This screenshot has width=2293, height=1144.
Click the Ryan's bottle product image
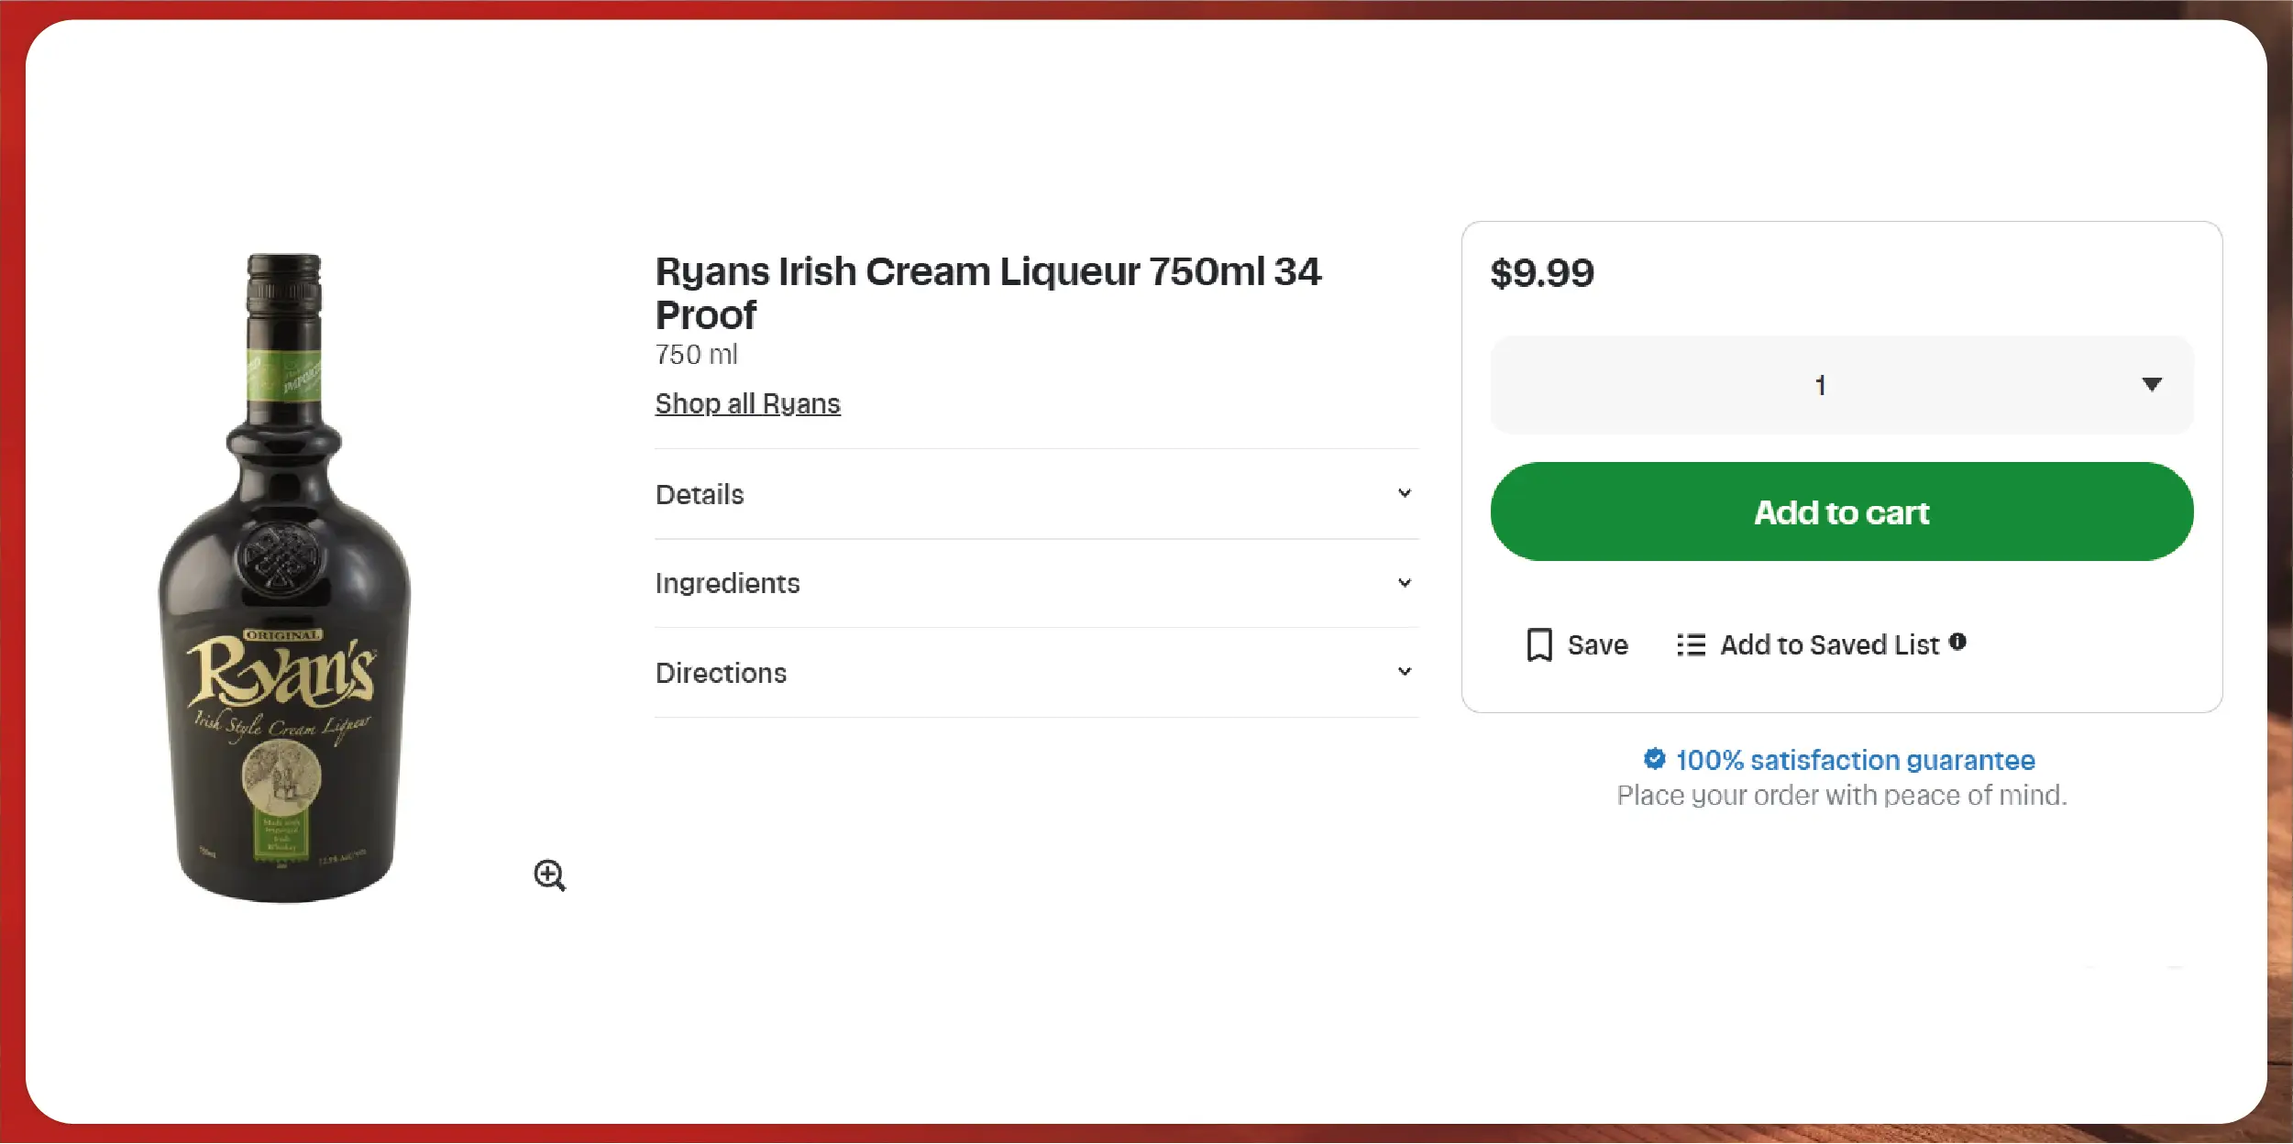[x=285, y=577]
